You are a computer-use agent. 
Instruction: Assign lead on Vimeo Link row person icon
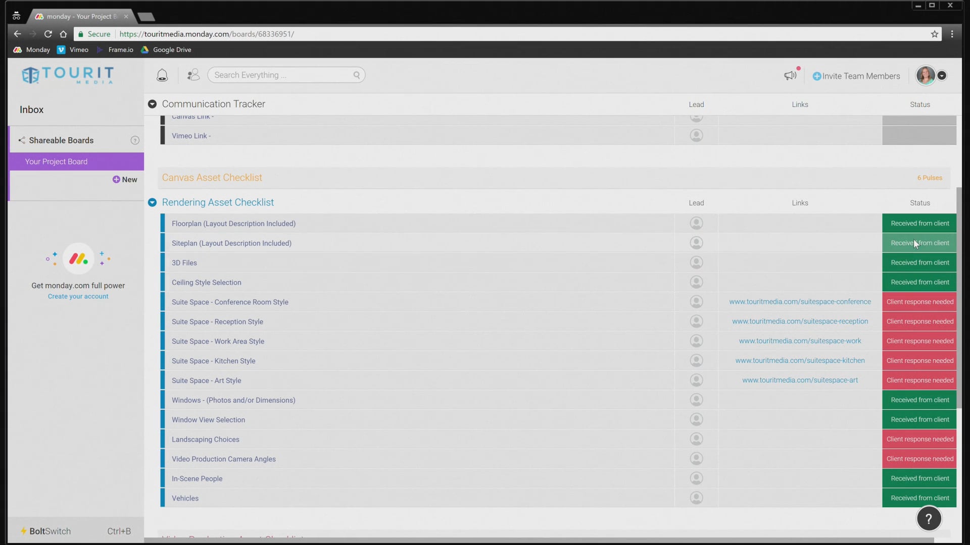(x=696, y=135)
